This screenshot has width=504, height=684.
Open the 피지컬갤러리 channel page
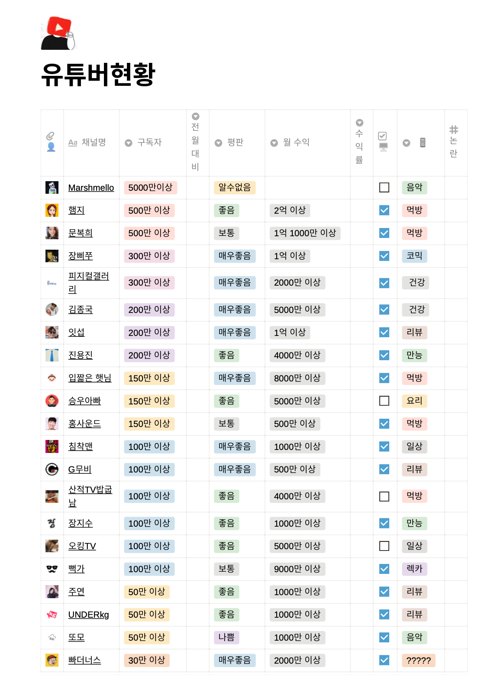(89, 283)
